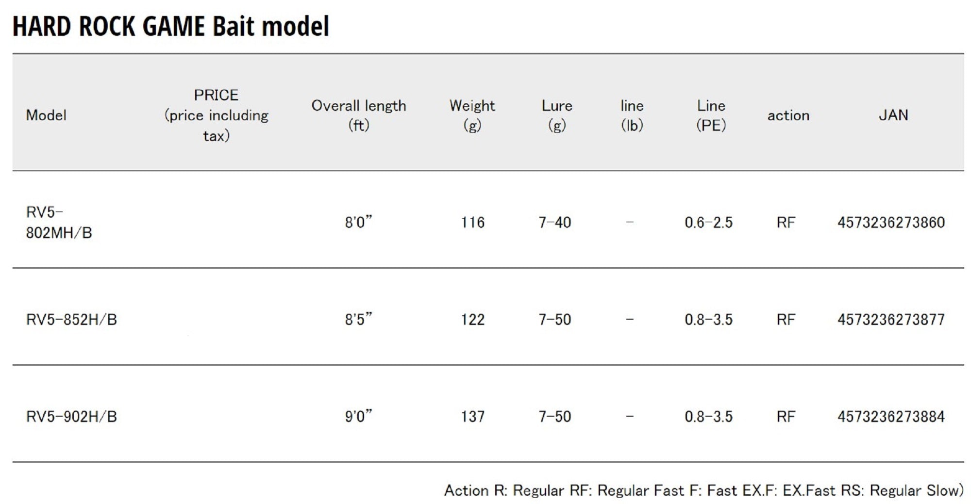This screenshot has height=504, width=971.
Task: Select the Model column header
Action: tap(46, 115)
